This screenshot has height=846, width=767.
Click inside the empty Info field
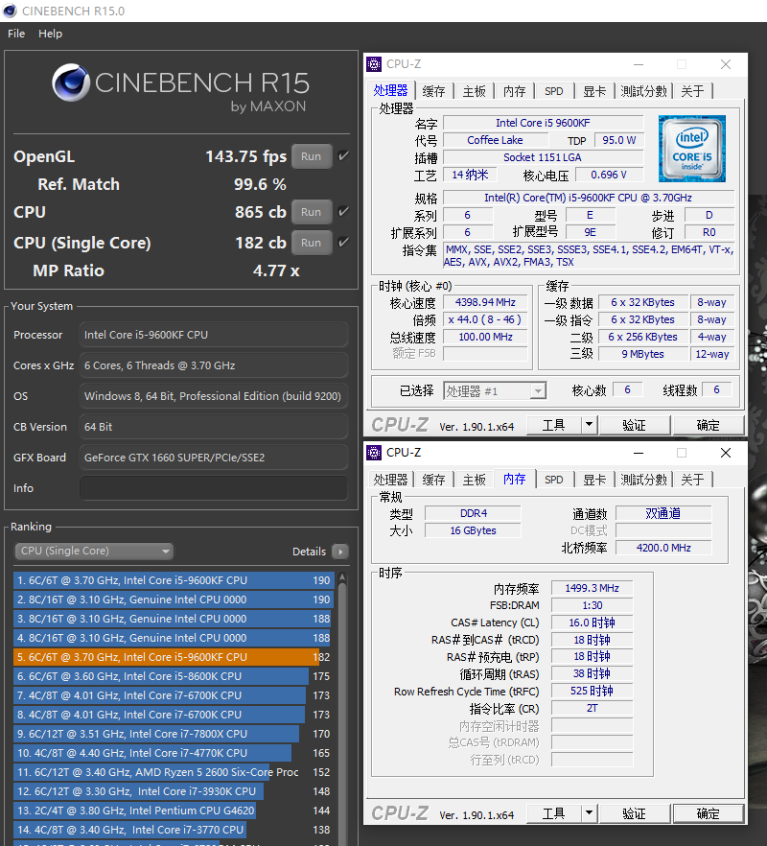click(x=213, y=487)
